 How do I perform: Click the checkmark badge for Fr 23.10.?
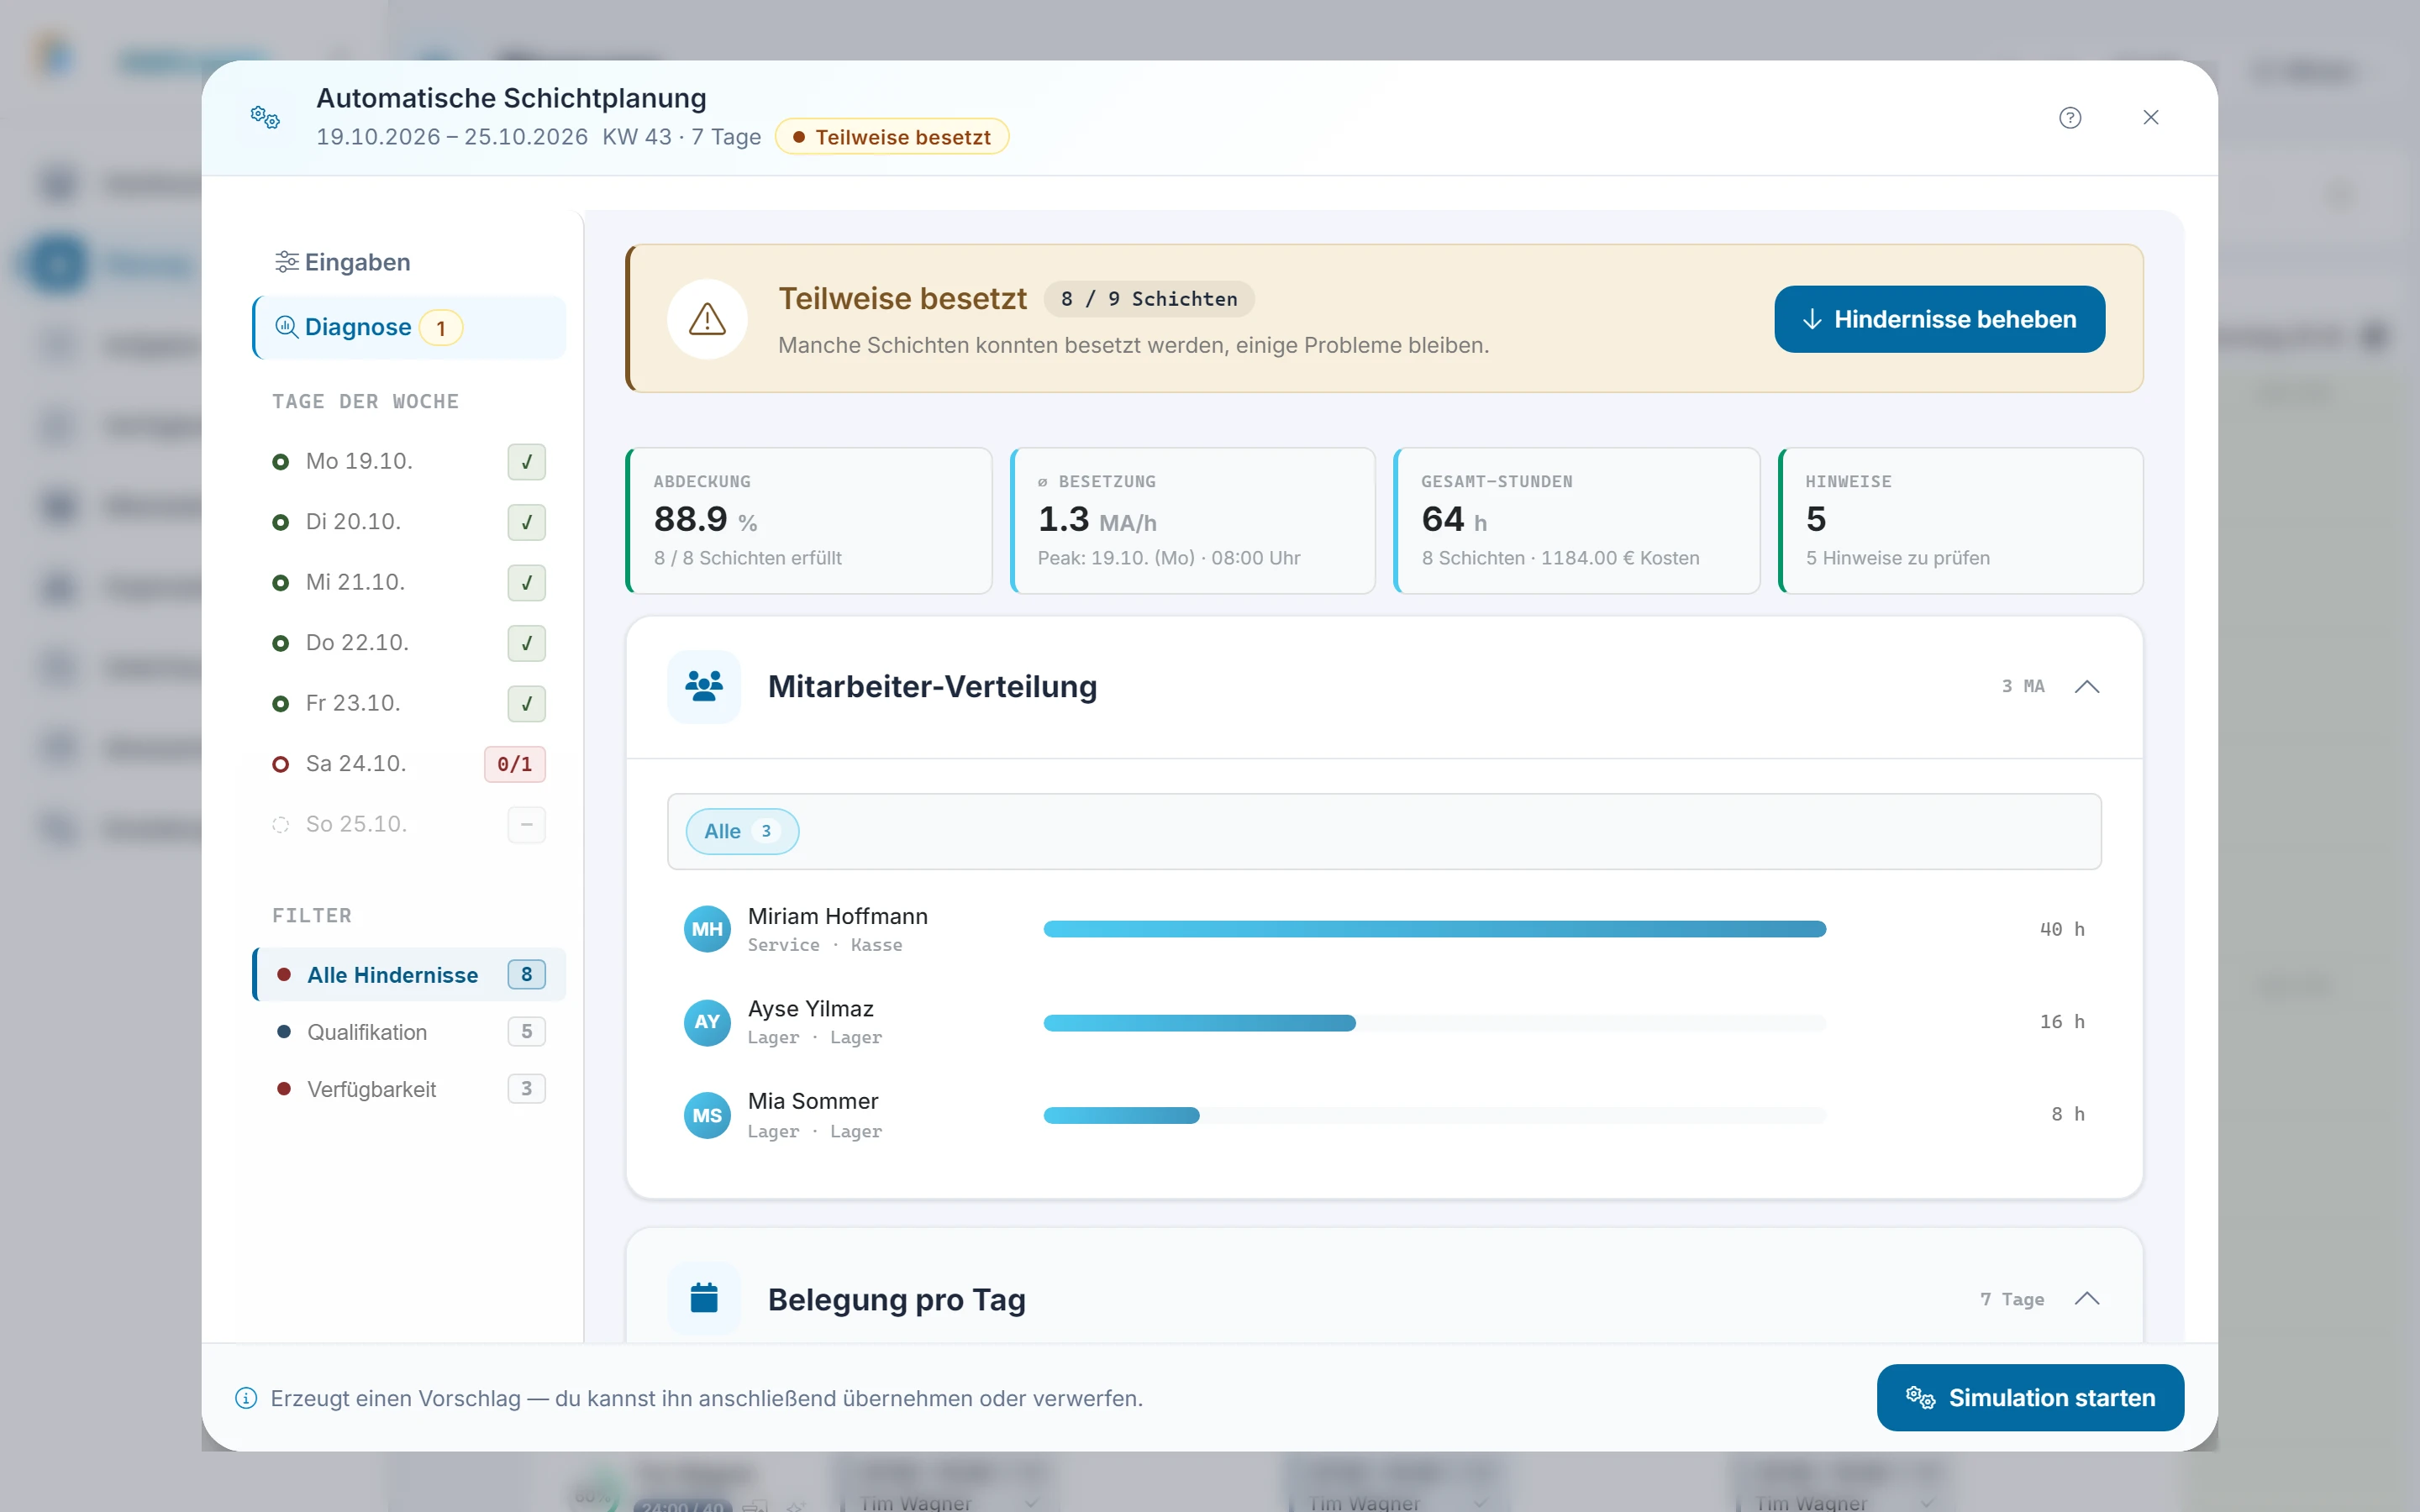[x=526, y=704]
